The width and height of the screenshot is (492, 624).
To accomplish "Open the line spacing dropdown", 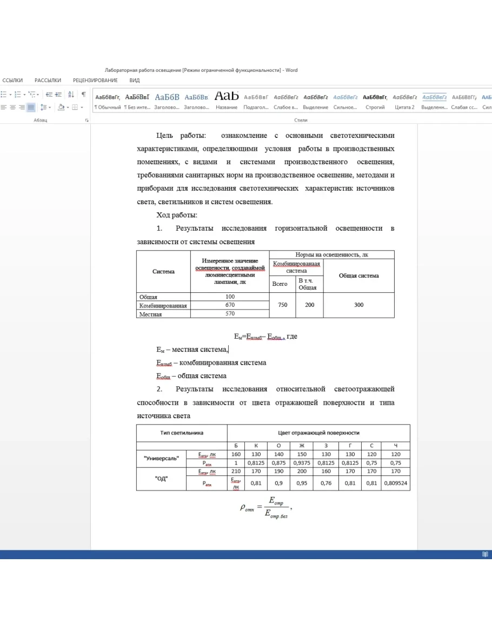I will pyautogui.click(x=45, y=108).
